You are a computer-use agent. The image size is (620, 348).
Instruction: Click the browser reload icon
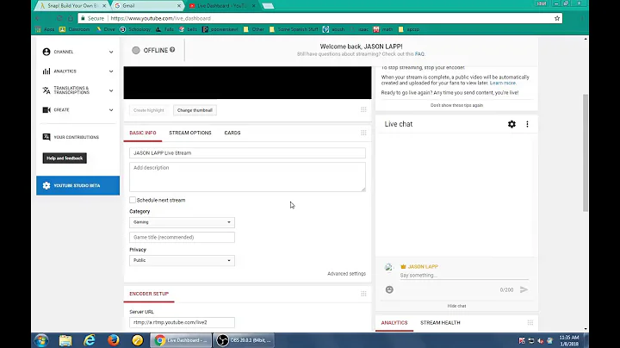point(59,18)
